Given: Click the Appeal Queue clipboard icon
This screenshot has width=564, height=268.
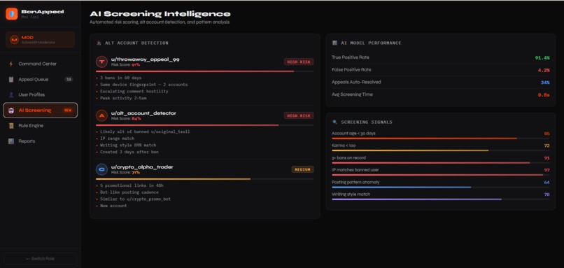Looking at the screenshot, I should coord(11,80).
